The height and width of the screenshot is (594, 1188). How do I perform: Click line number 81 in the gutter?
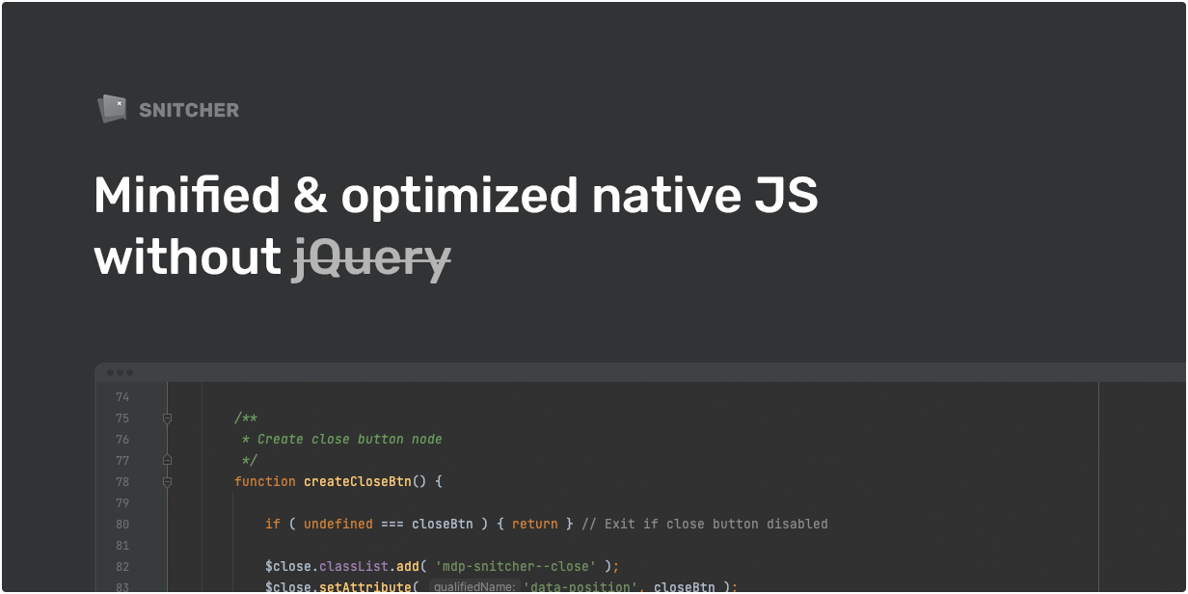click(x=121, y=546)
